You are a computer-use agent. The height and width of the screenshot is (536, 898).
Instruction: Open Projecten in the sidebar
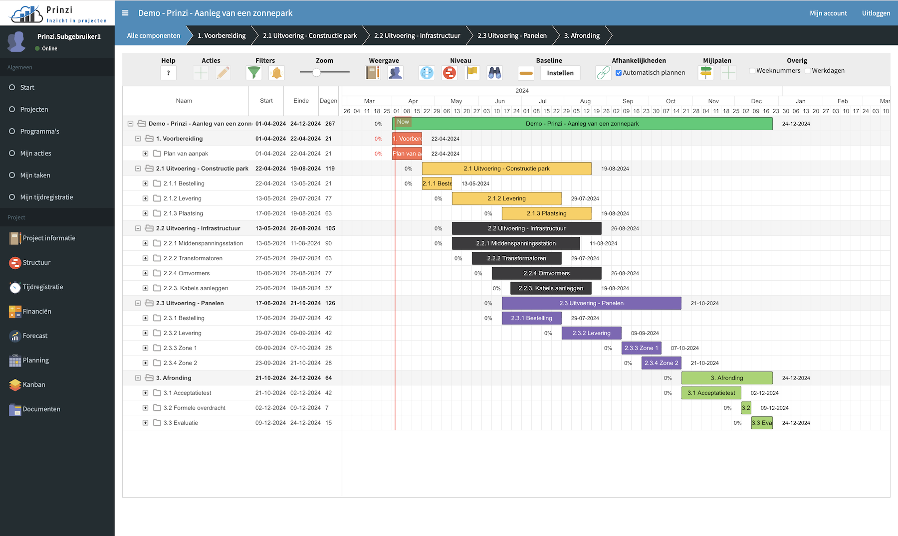pyautogui.click(x=57, y=109)
